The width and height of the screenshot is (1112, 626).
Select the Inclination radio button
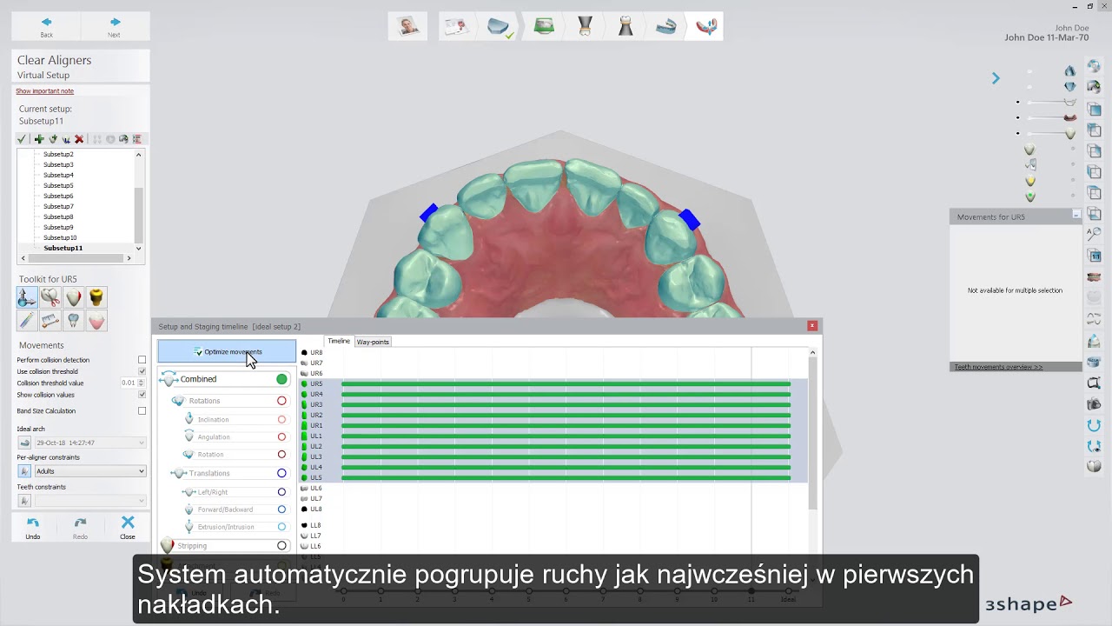[281, 419]
